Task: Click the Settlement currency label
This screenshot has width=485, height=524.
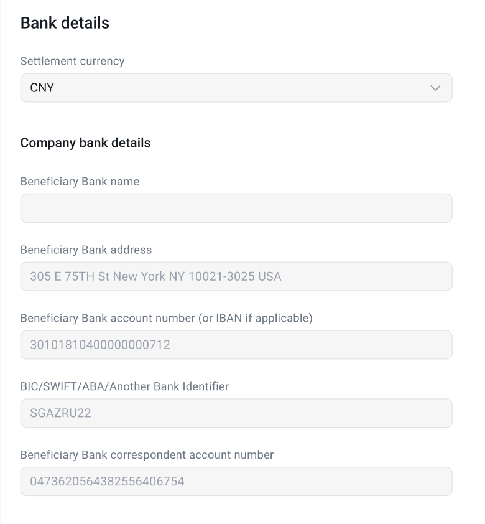Action: pos(72,61)
